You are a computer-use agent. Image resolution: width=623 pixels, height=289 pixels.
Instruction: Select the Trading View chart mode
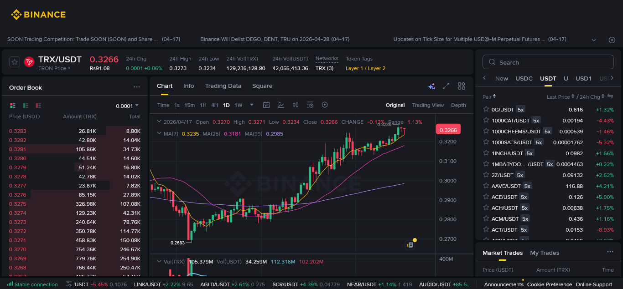[x=428, y=105]
